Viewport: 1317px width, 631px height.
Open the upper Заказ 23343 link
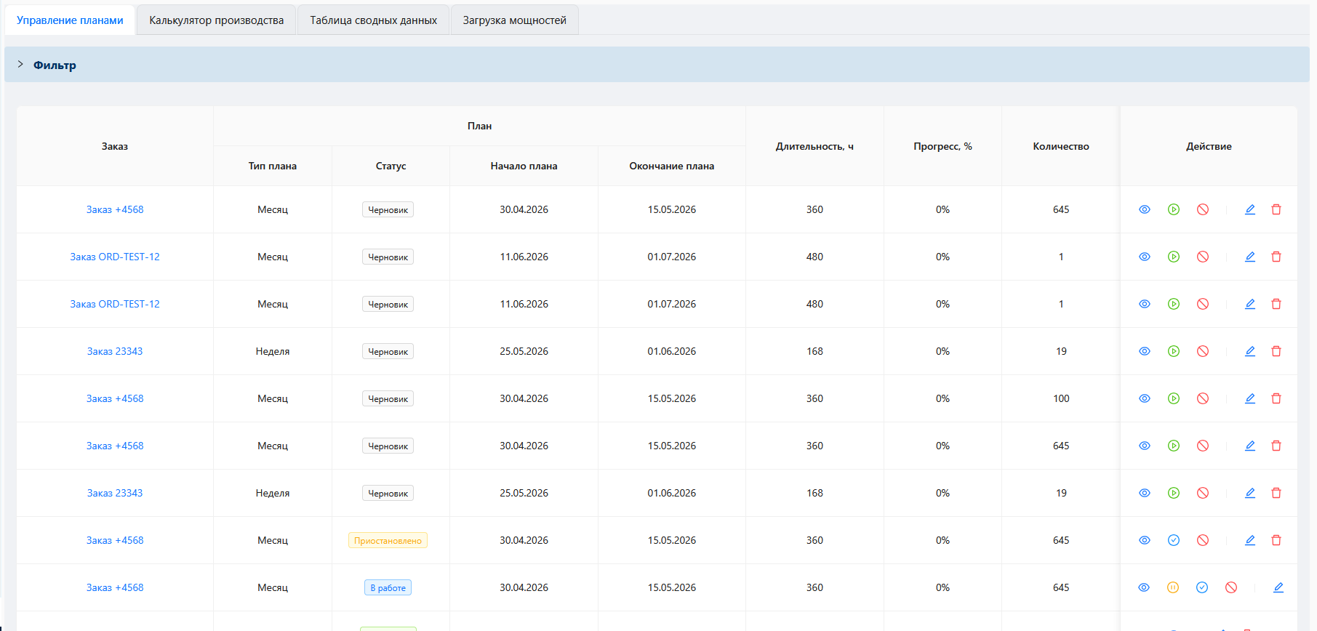tap(115, 351)
